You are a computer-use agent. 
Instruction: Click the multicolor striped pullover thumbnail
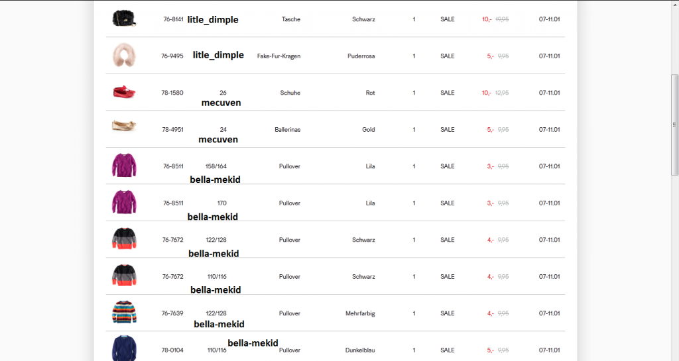(x=124, y=312)
